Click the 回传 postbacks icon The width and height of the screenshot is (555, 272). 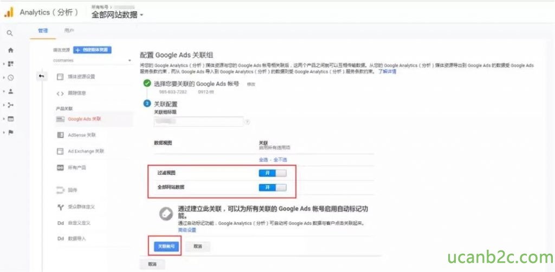60,190
